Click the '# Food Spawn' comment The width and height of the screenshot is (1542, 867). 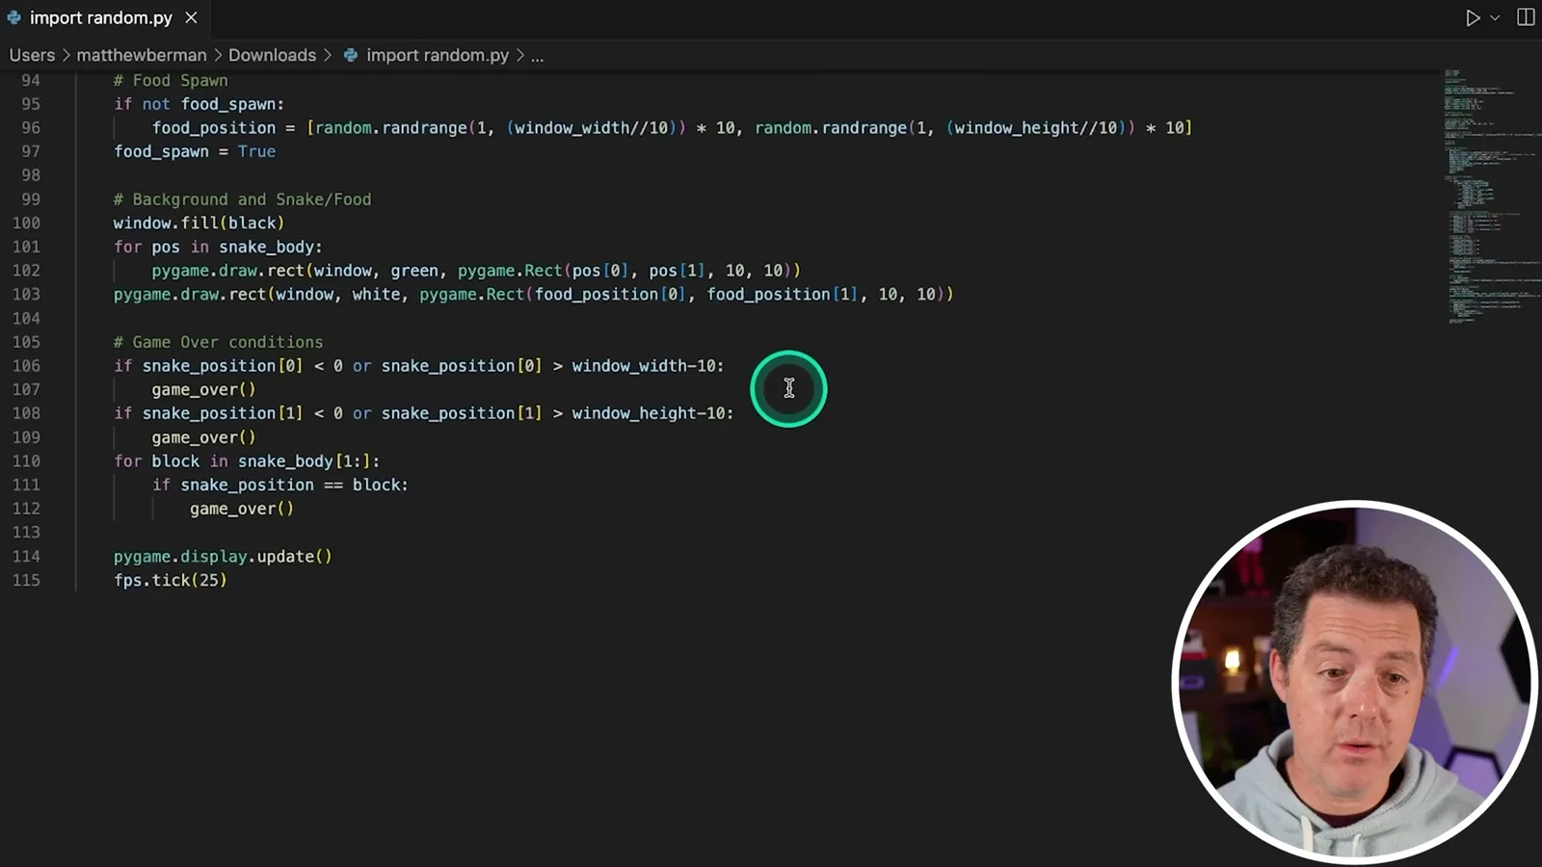(x=171, y=80)
